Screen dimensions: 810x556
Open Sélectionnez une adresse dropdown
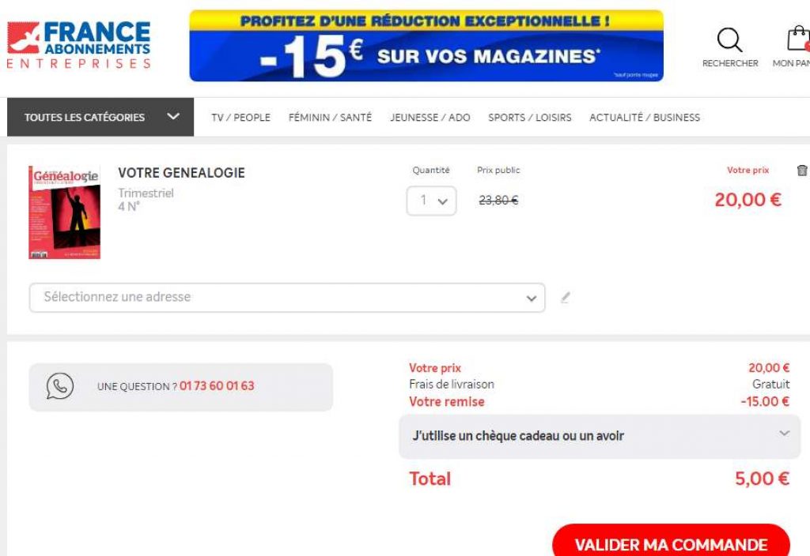[287, 298]
